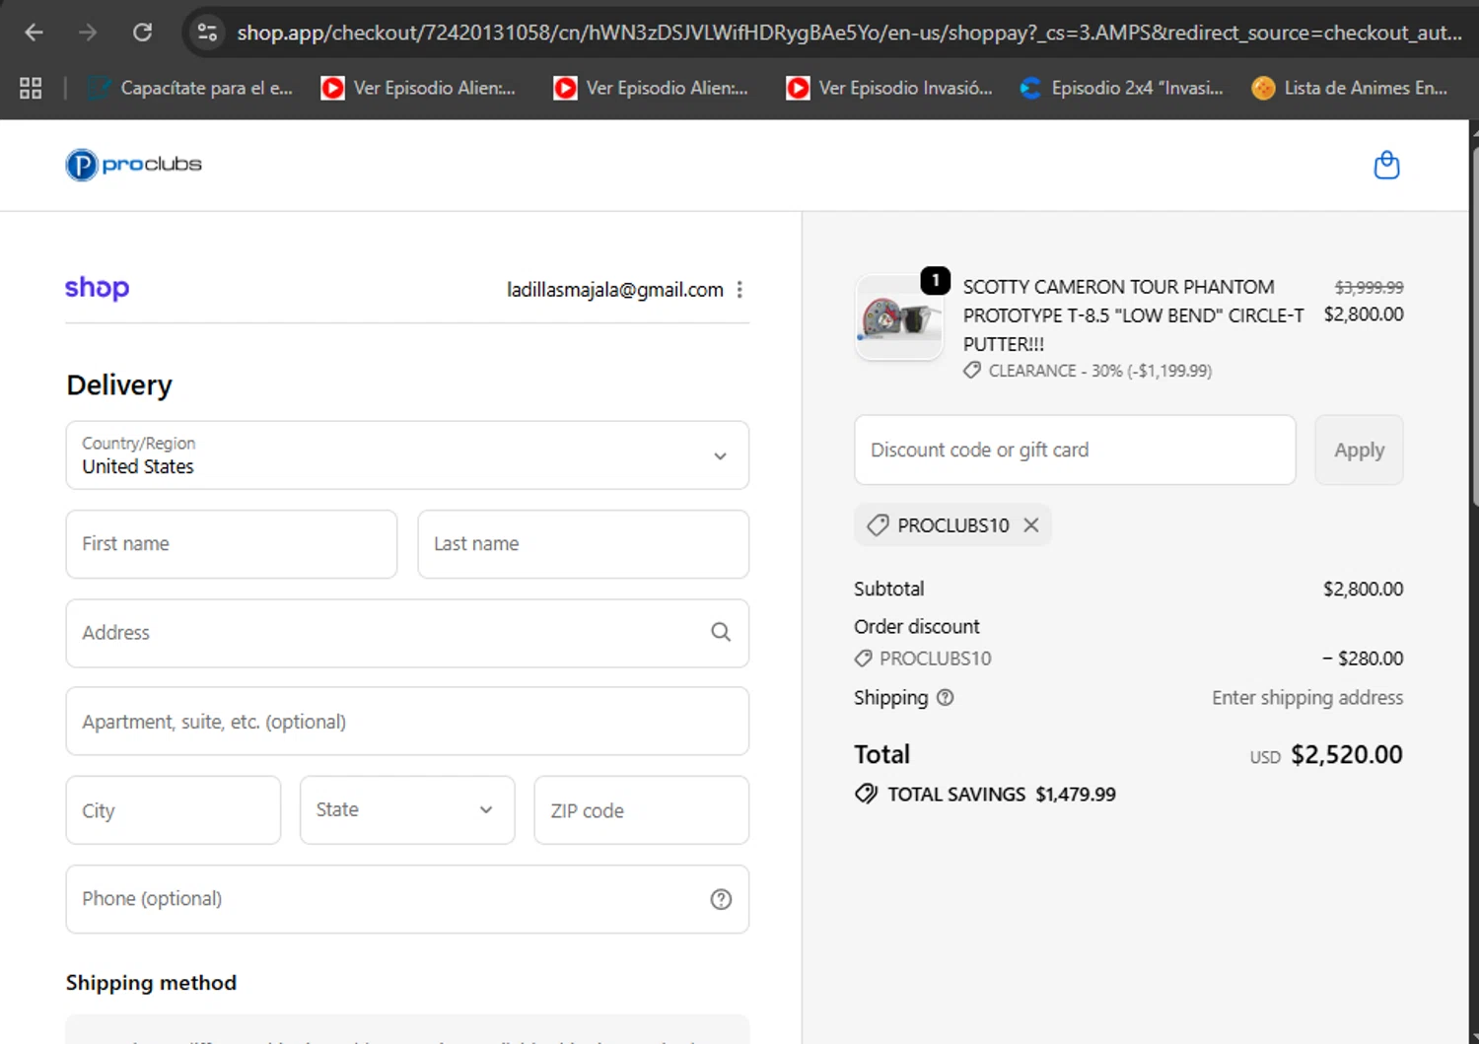
Task: Remove the PROCLUBS10 discount code
Action: point(1031,525)
